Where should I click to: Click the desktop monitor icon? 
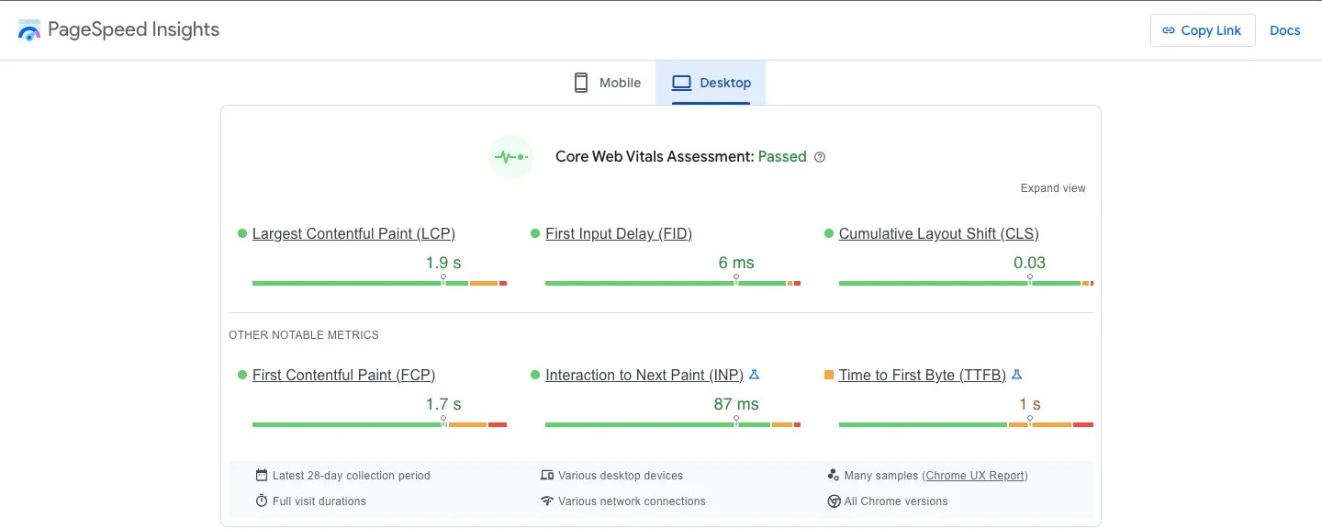(x=681, y=83)
